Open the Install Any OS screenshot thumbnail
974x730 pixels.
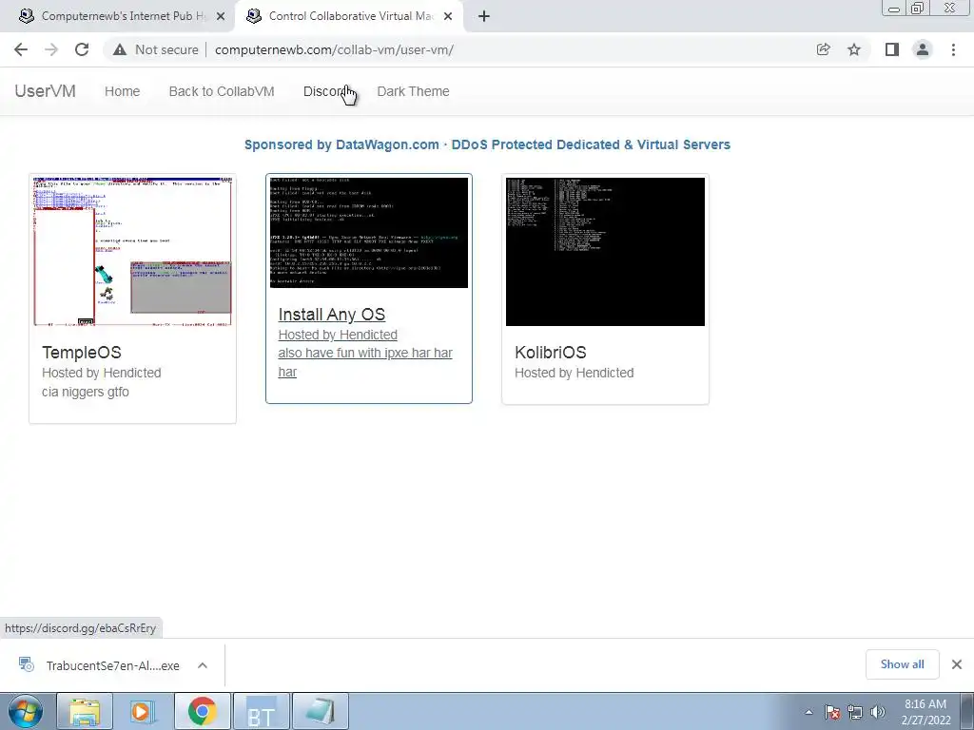(x=369, y=233)
